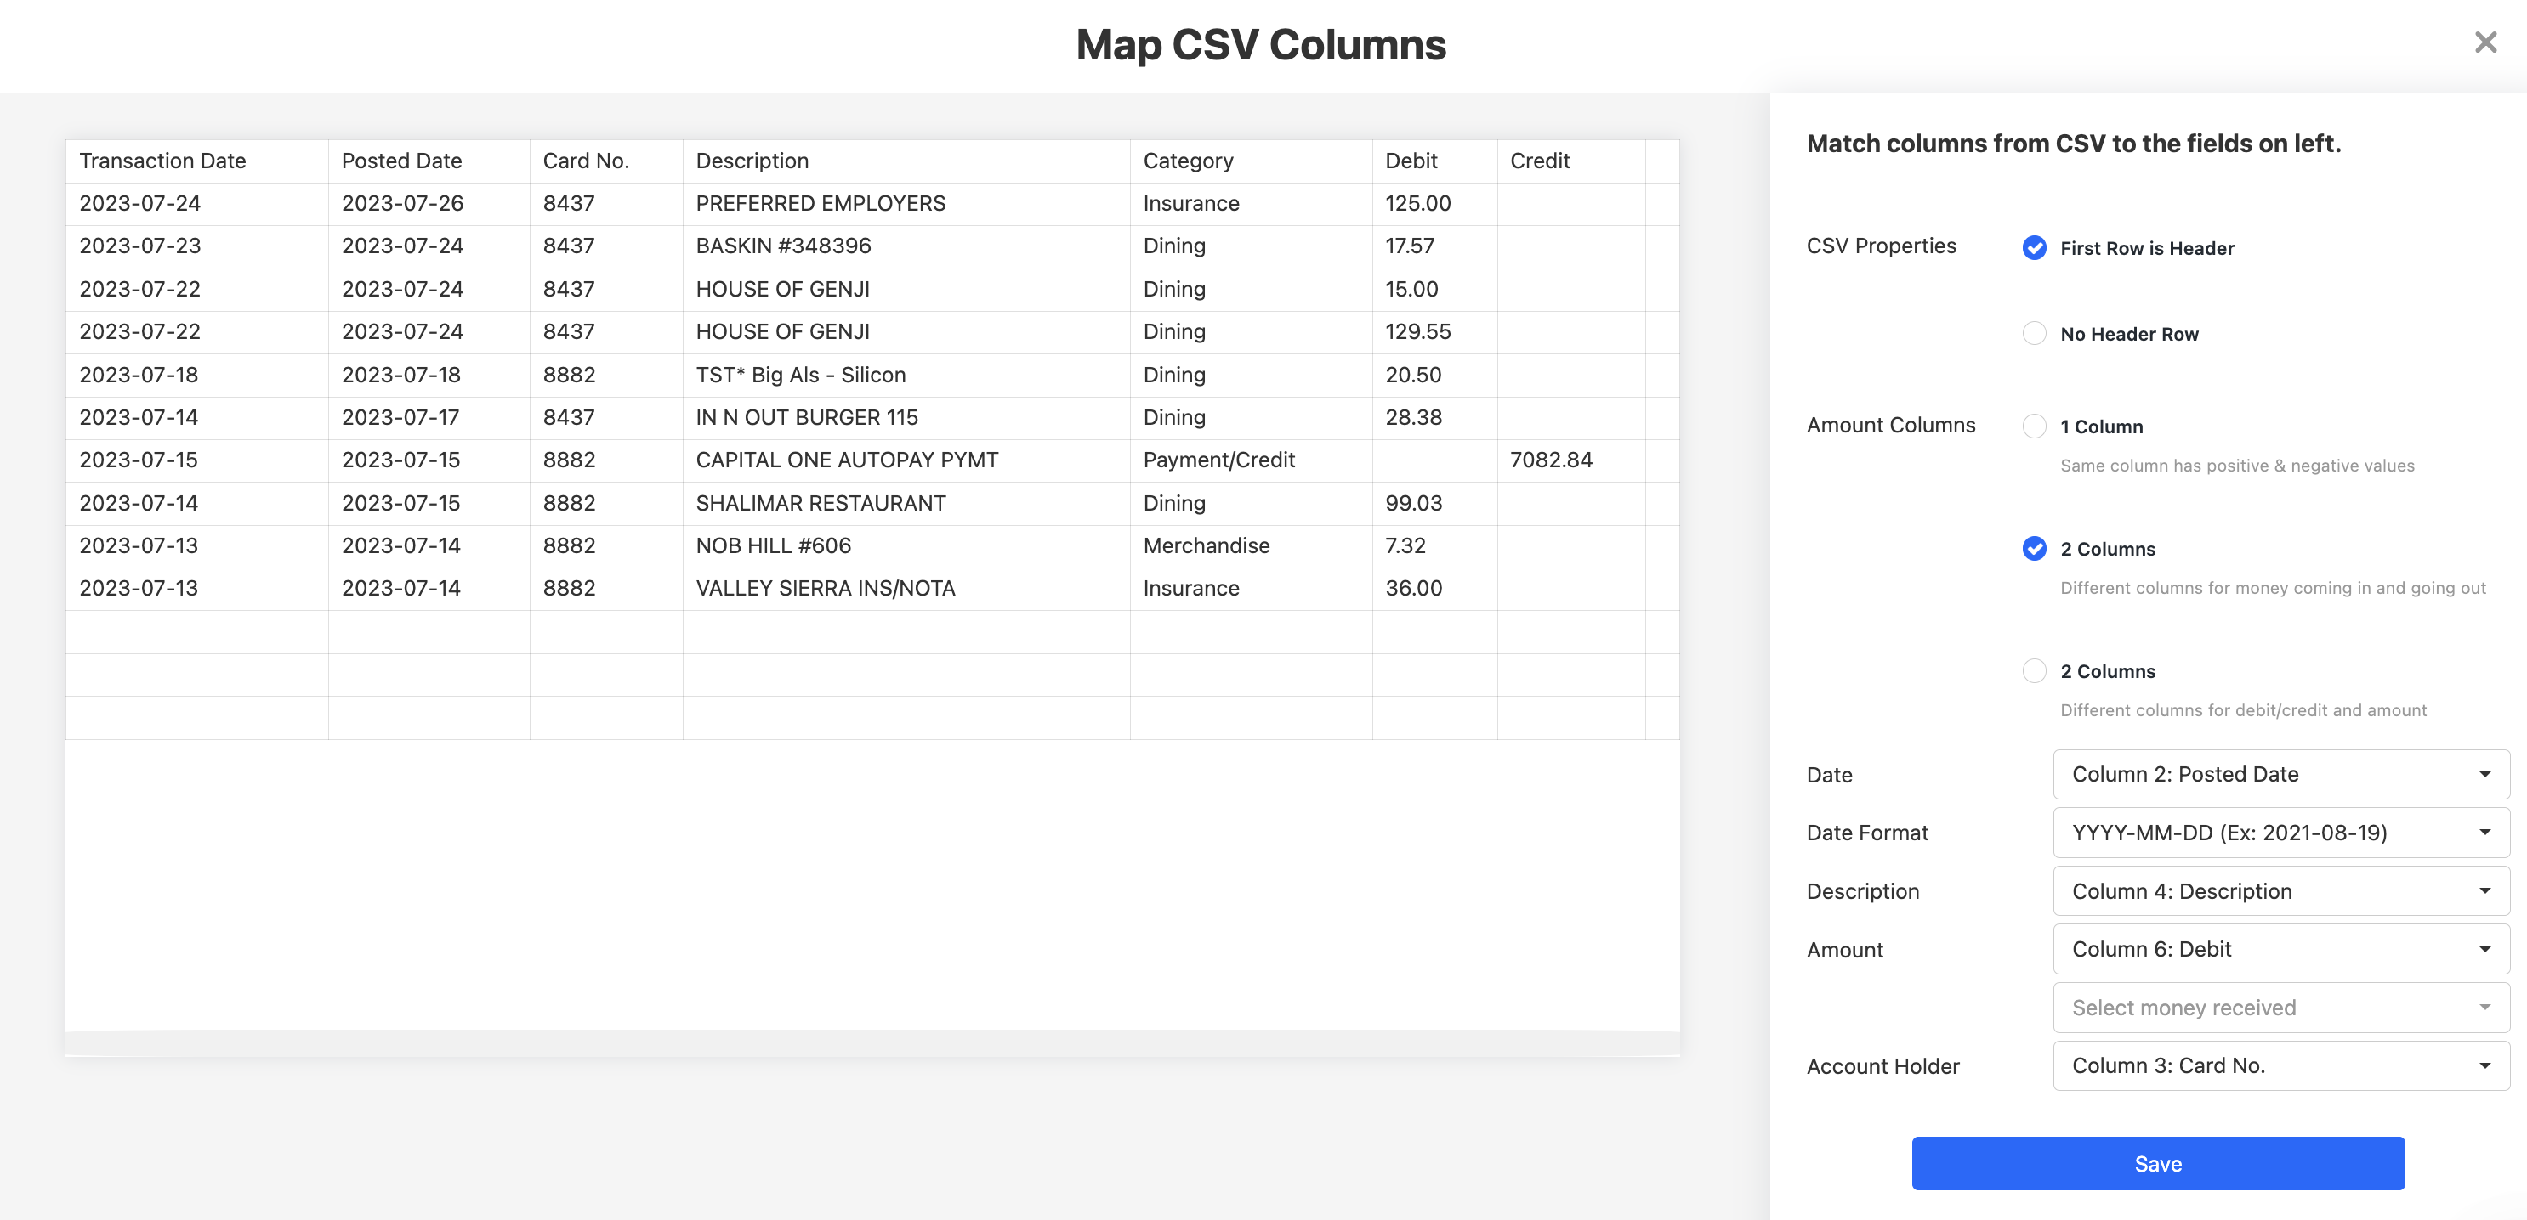Click the Merchandise category cell
The width and height of the screenshot is (2527, 1220).
coord(1251,545)
